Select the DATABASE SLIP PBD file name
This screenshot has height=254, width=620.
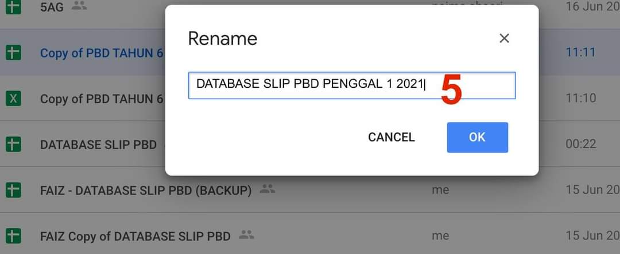click(98, 144)
